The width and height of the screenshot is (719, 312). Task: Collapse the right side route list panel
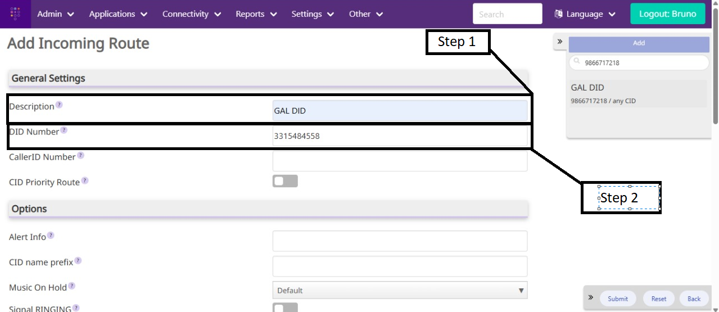(x=560, y=42)
